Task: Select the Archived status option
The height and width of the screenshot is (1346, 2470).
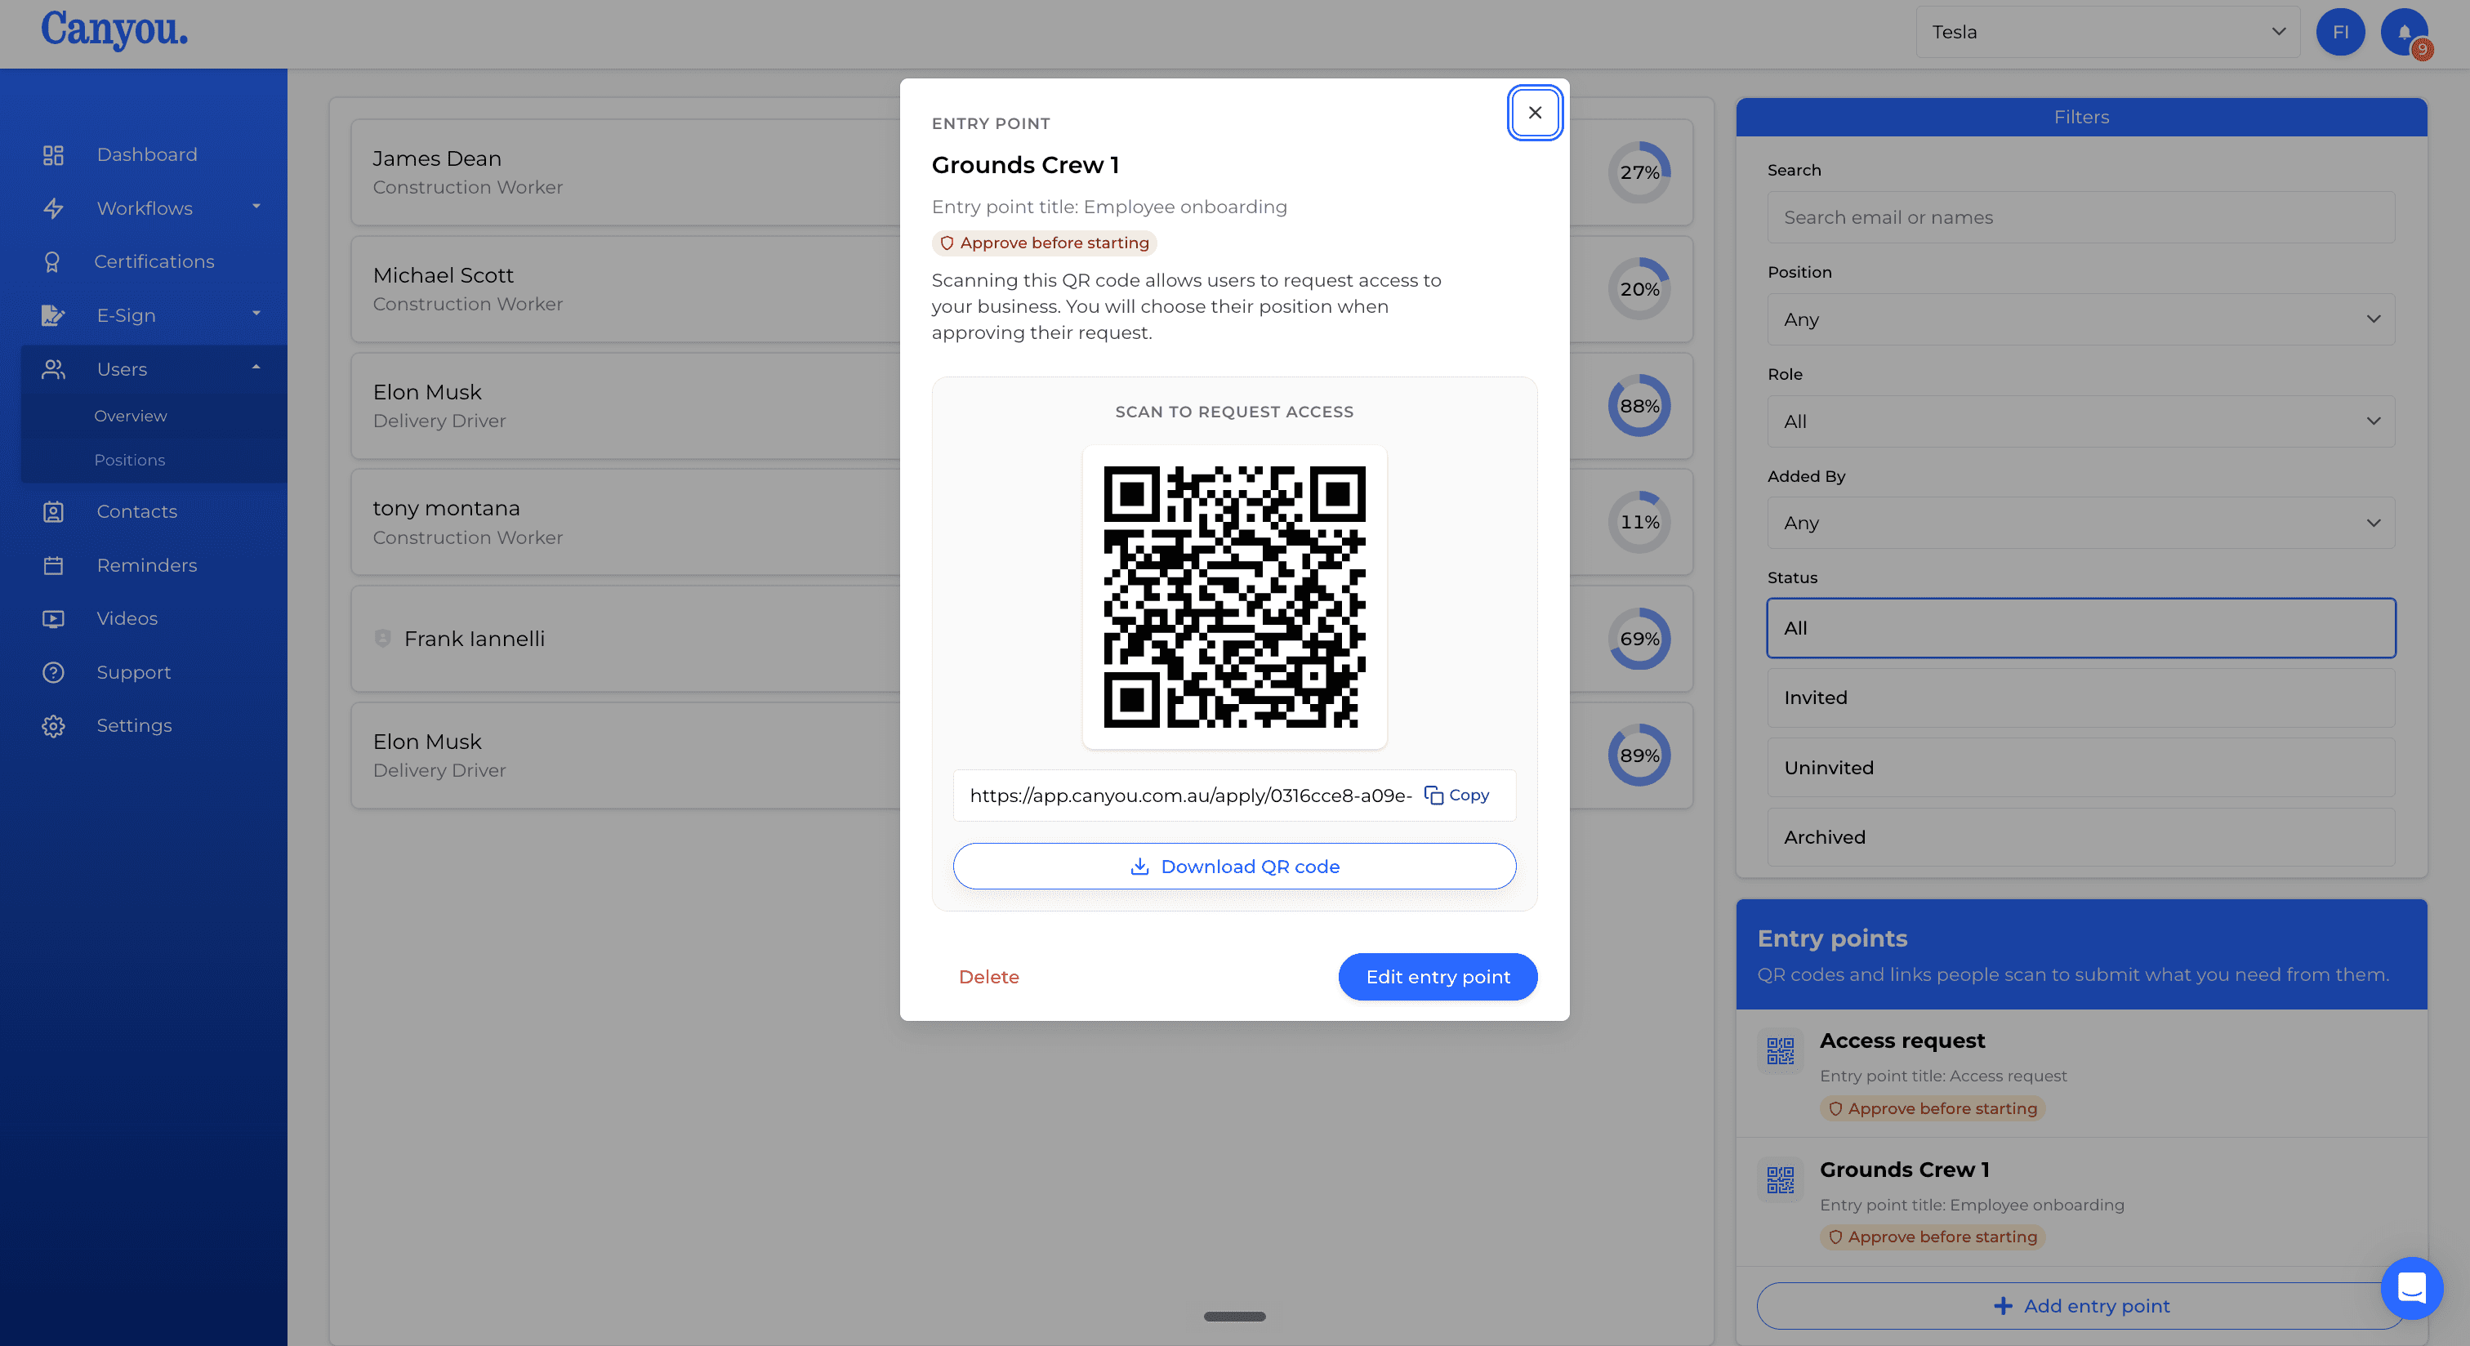Action: [x=2080, y=837]
